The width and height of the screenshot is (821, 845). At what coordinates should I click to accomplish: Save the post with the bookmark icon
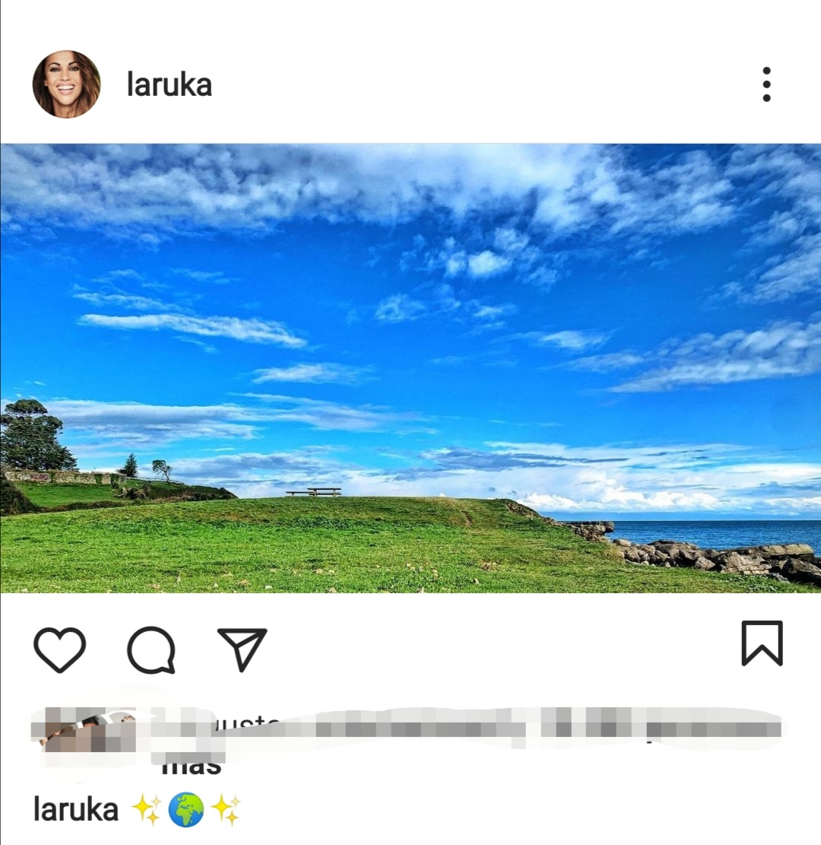(x=762, y=643)
